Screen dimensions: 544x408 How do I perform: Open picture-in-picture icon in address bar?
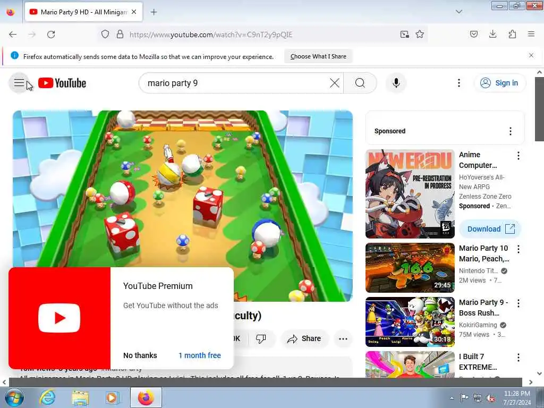(x=404, y=35)
